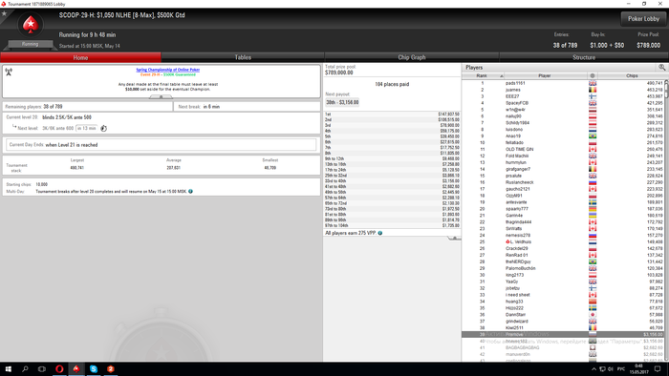Click the favorite star icon

4,13
